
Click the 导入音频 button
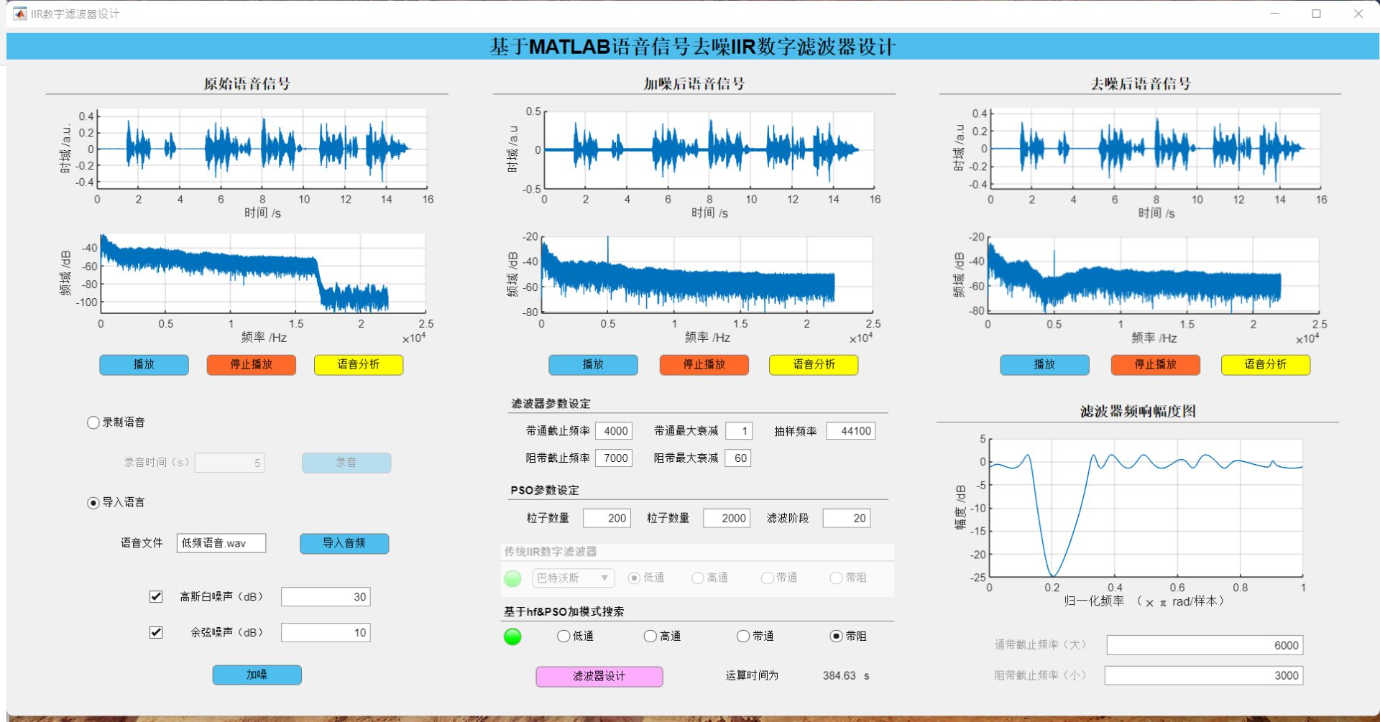pos(344,543)
